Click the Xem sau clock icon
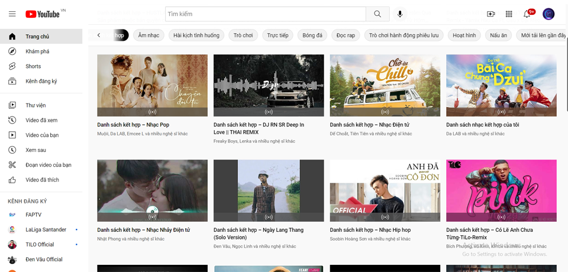Viewport: 568px width, 272px height. (x=12, y=150)
